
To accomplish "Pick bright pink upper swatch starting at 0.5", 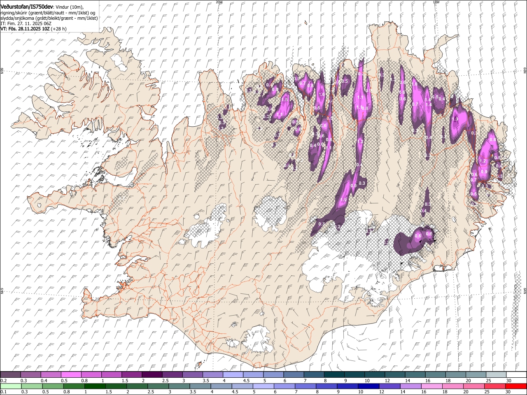I will click(71, 375).
